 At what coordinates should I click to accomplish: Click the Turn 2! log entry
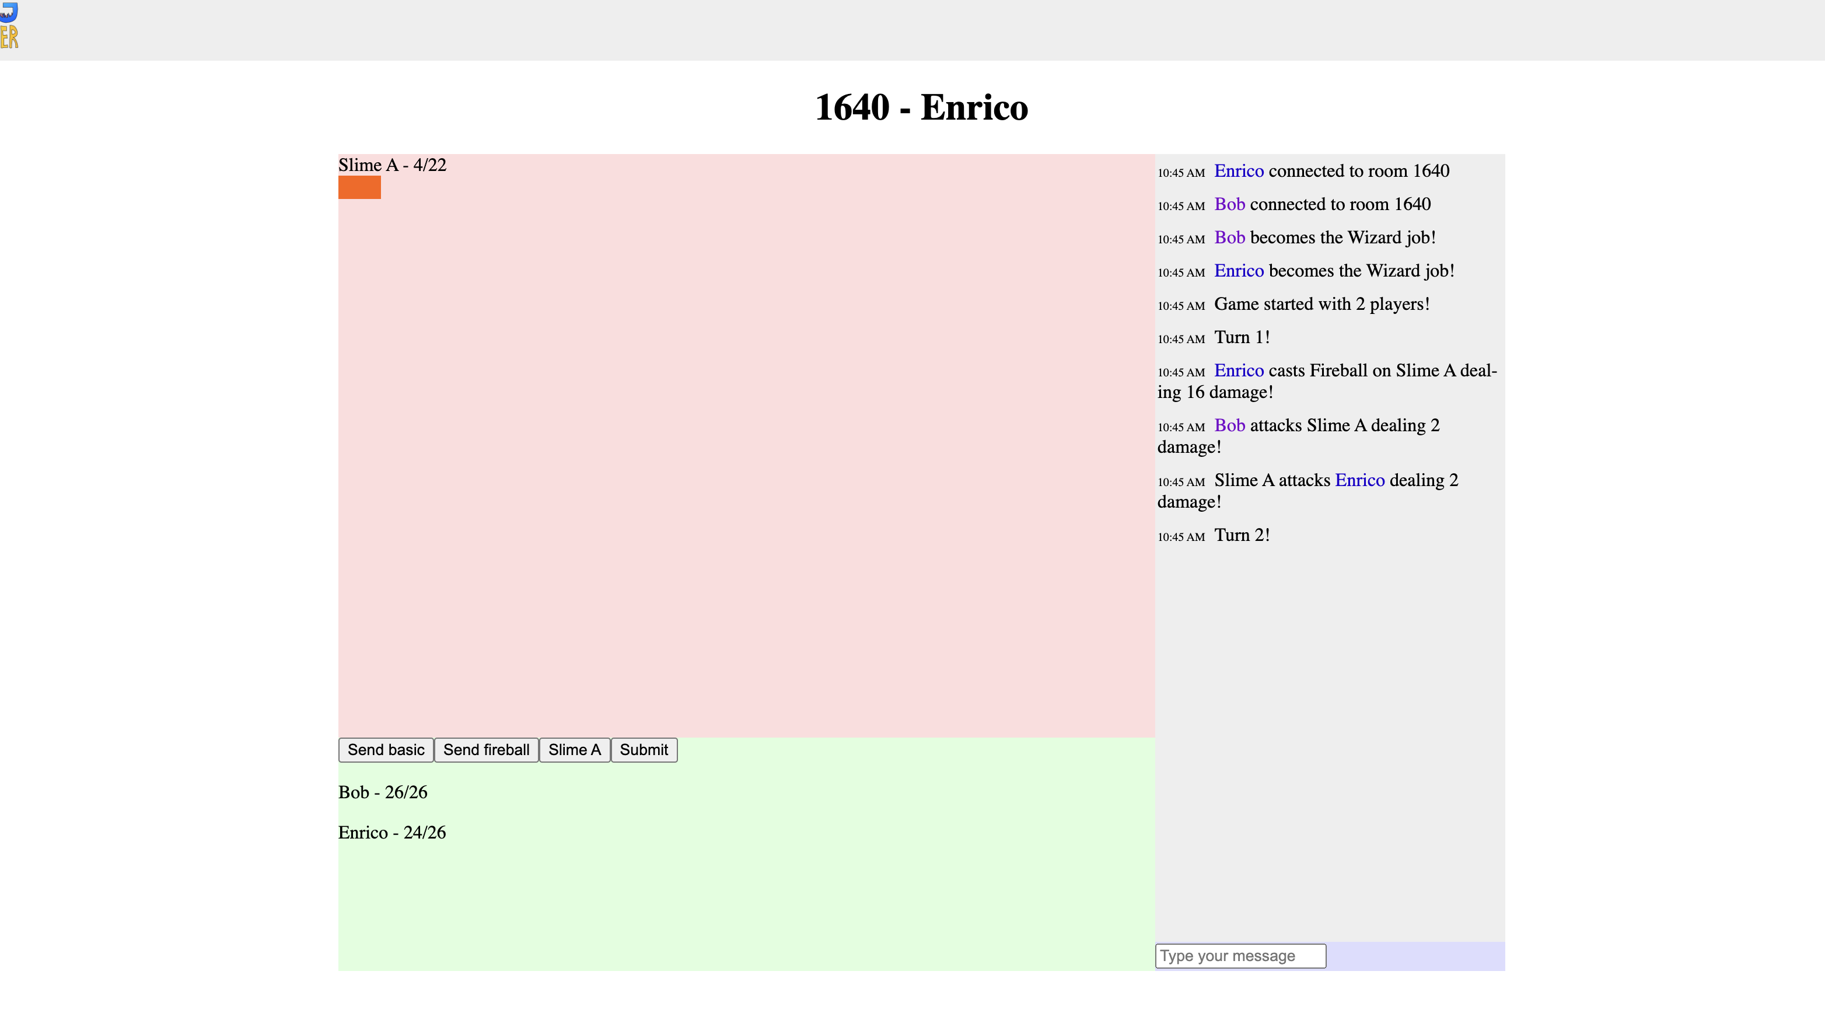(1241, 535)
